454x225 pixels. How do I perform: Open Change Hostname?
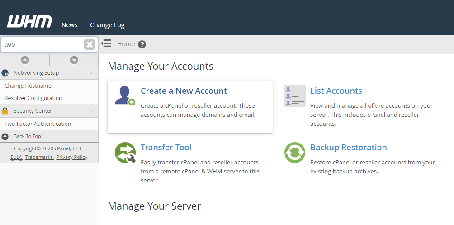pos(28,86)
